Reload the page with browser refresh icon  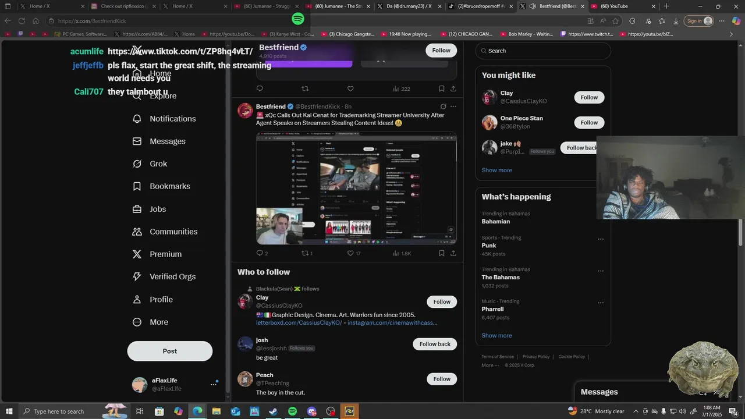(x=22, y=21)
